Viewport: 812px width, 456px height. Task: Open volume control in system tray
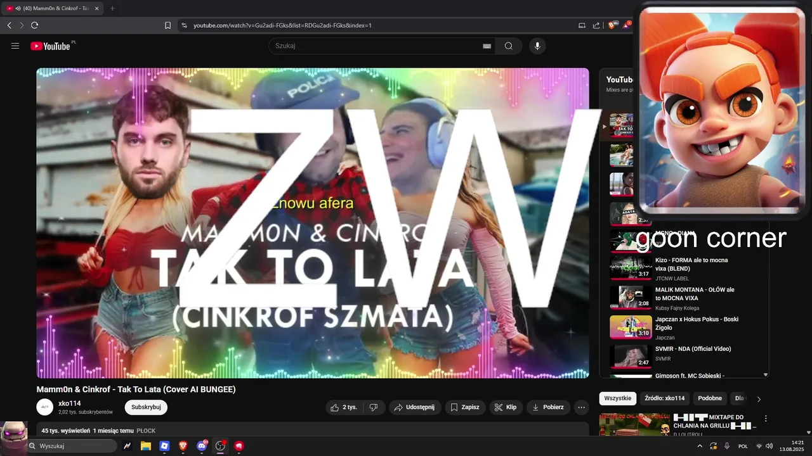pyautogui.click(x=769, y=446)
